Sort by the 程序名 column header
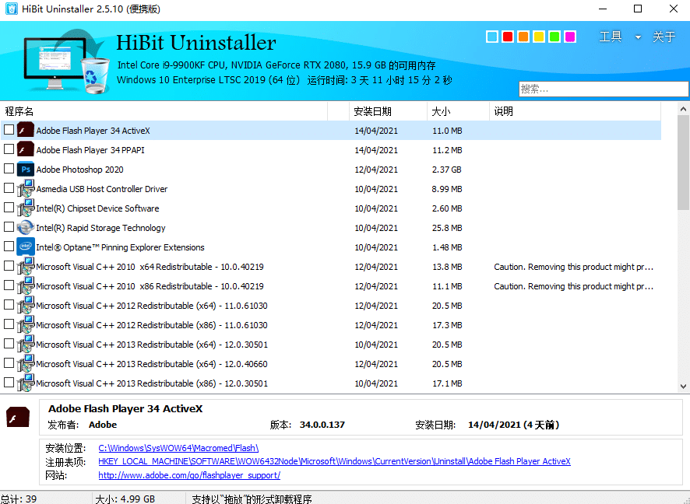Image resolution: width=690 pixels, height=504 pixels. 164,111
